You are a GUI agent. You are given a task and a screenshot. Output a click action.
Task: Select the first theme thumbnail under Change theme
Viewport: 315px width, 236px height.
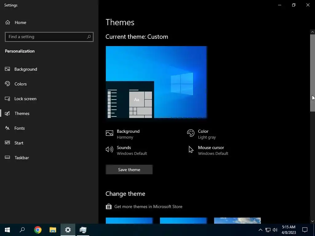coord(129,221)
